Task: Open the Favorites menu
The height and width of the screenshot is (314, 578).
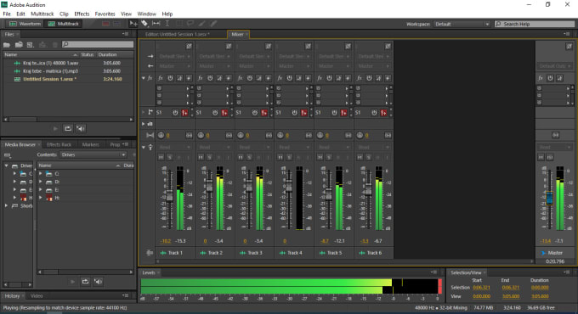Action: [105, 14]
